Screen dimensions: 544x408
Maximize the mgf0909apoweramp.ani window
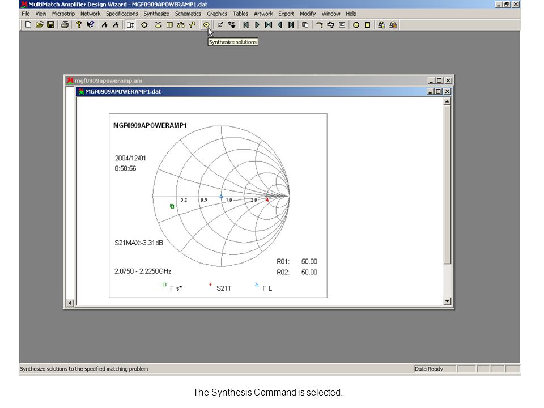(x=439, y=80)
